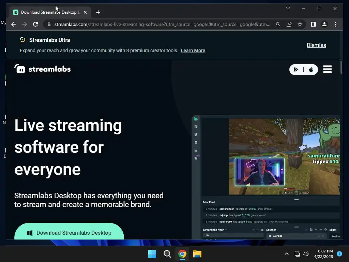349x262 pixels.
Task: Click the Streamlabs Ultra logo icon
Action: click(x=22, y=40)
